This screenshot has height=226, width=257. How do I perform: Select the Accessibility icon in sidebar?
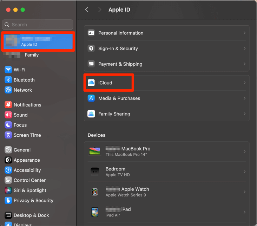[8, 170]
